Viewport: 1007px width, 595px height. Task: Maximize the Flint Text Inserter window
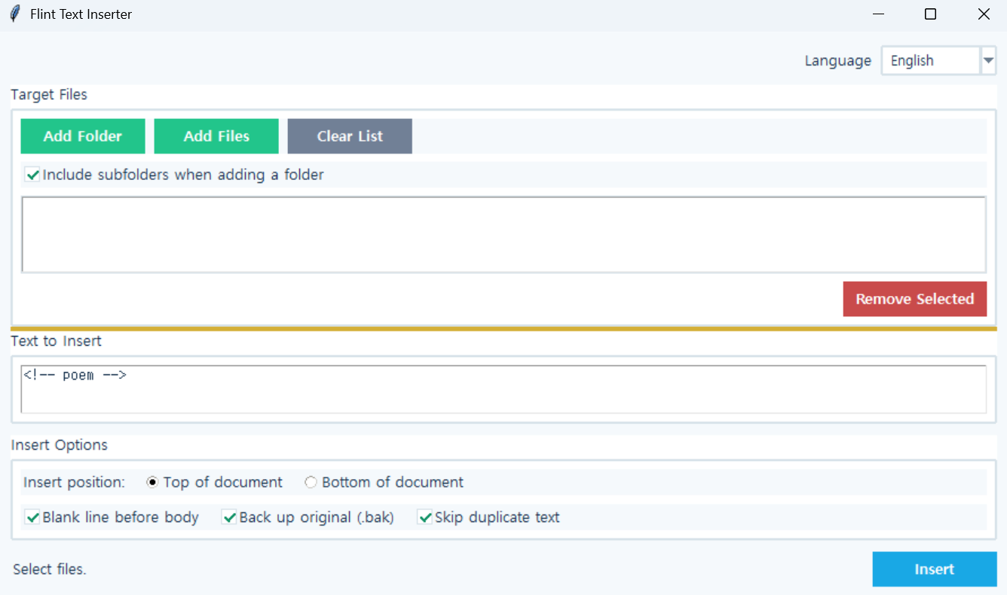930,14
